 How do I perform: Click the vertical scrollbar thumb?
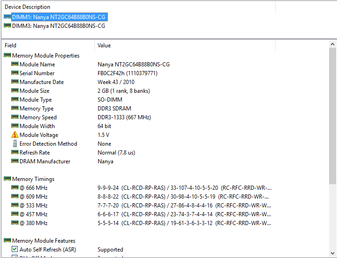tap(332, 116)
